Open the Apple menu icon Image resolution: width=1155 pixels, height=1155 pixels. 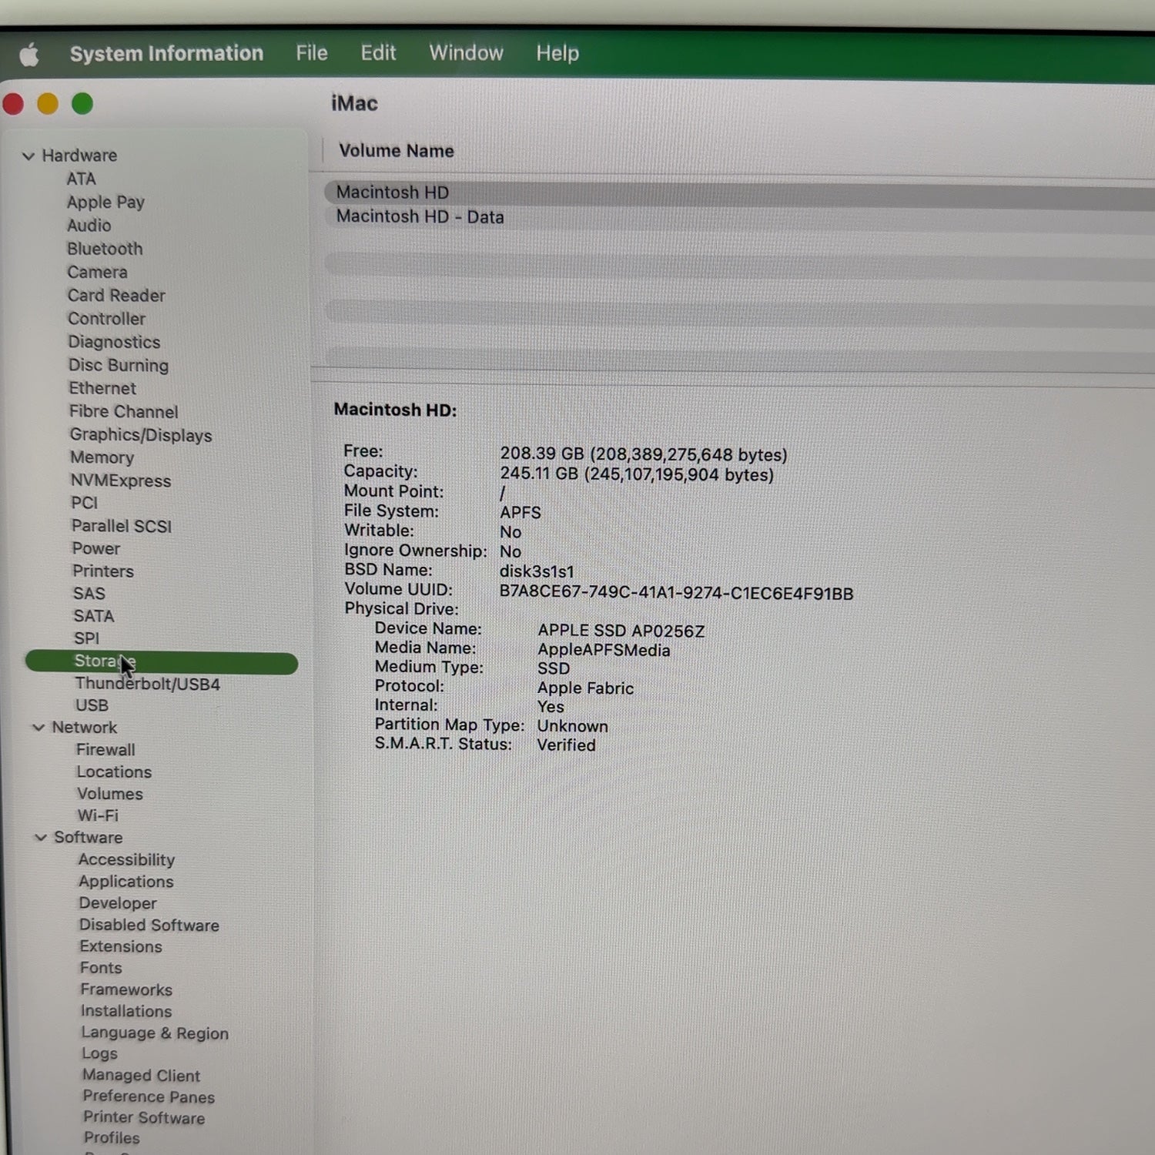click(x=29, y=55)
